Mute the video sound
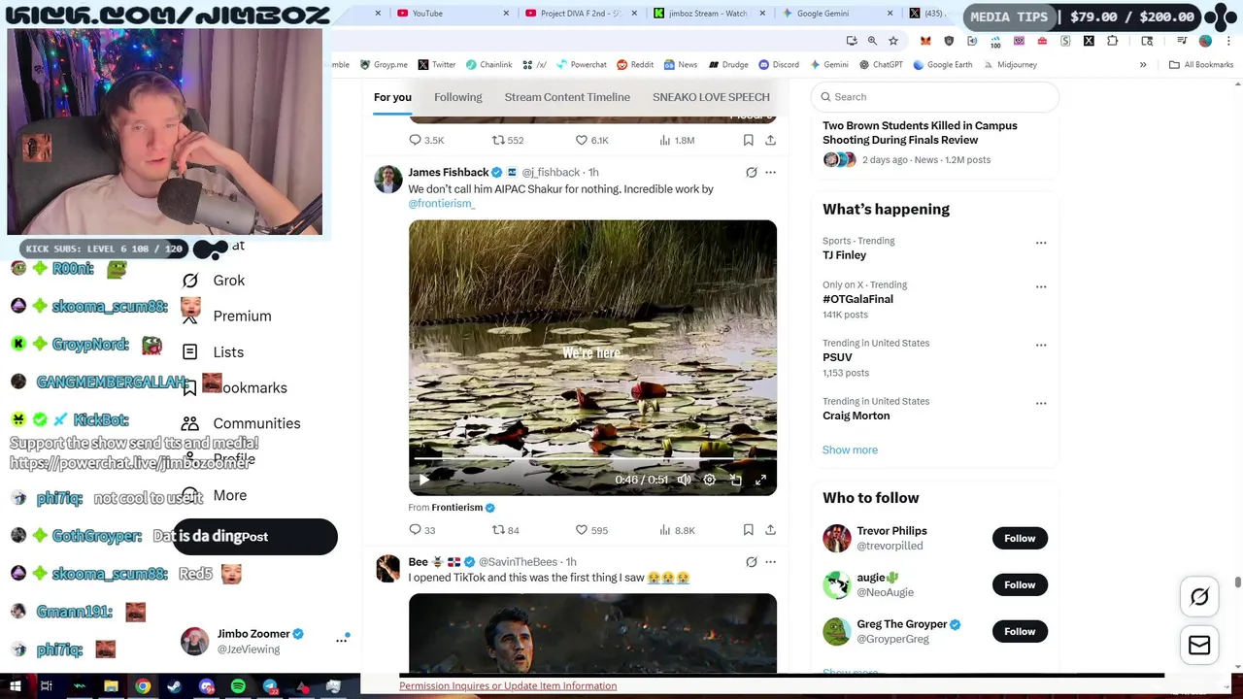 (x=684, y=480)
